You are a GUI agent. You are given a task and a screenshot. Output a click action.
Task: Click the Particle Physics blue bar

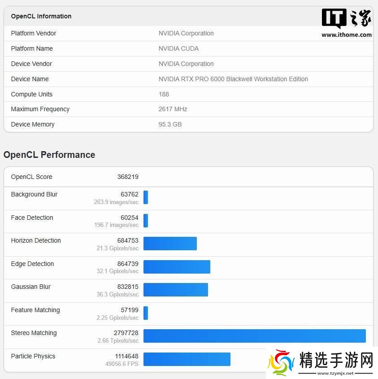pos(187,359)
